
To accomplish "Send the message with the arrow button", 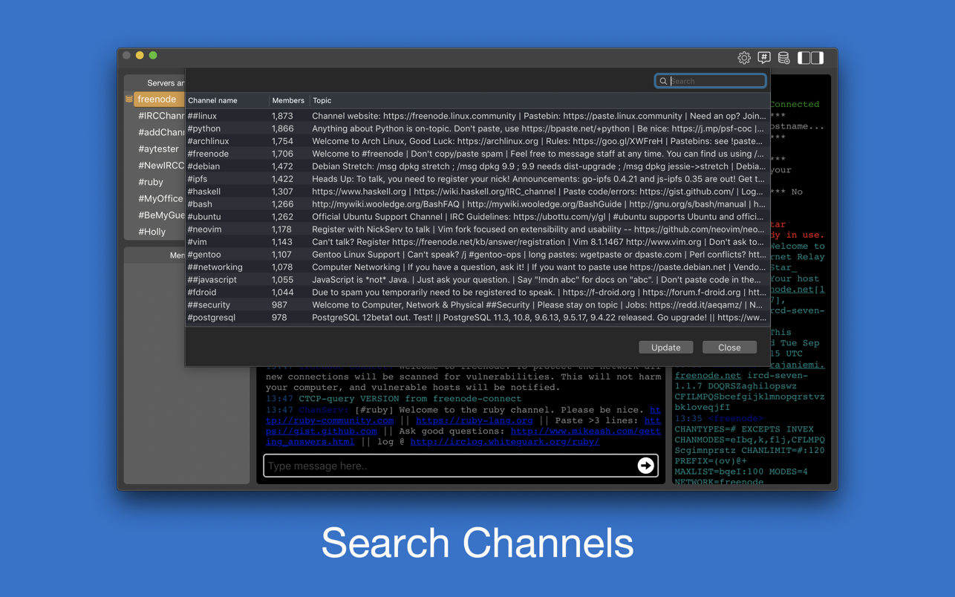I will 645,466.
